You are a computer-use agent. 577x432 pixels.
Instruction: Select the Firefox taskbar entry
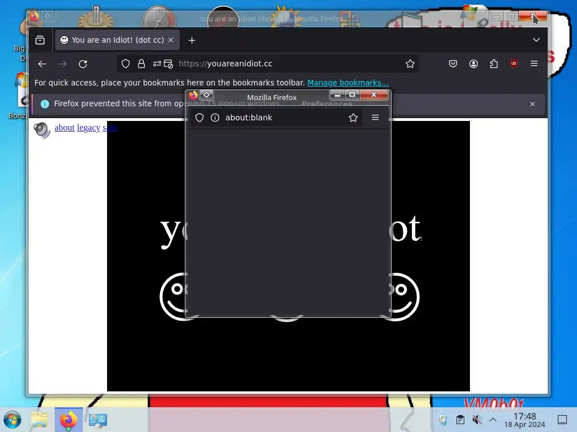click(69, 420)
